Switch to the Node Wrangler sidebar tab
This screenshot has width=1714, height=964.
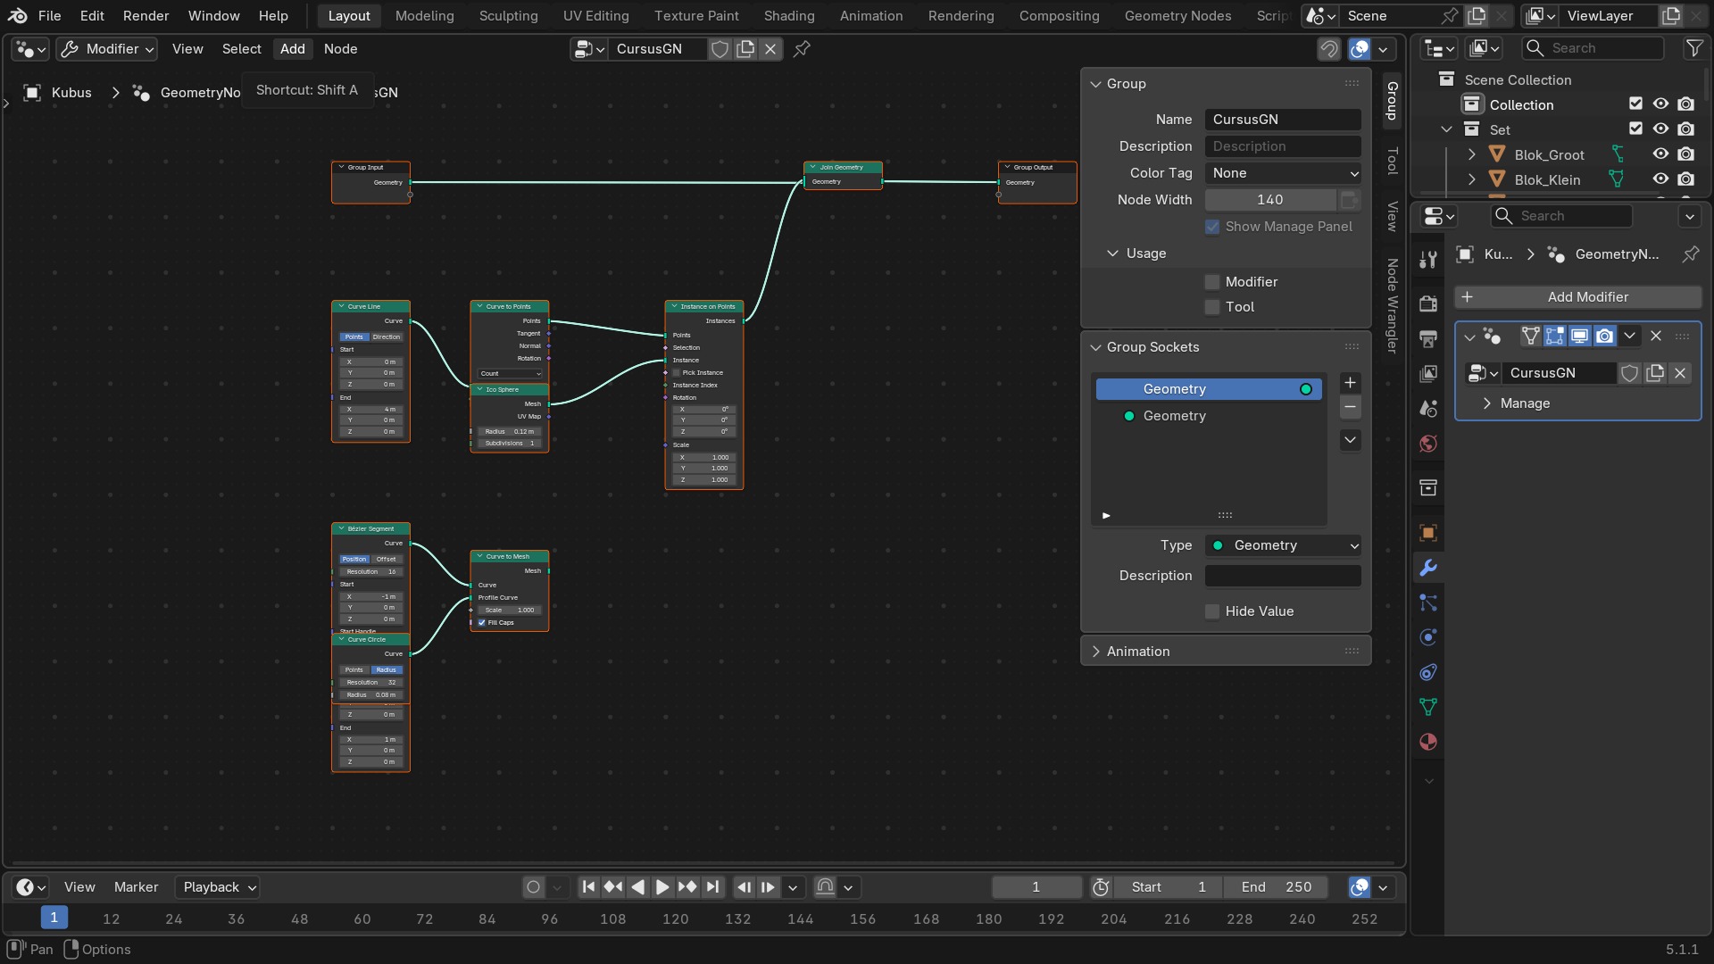[1391, 305]
